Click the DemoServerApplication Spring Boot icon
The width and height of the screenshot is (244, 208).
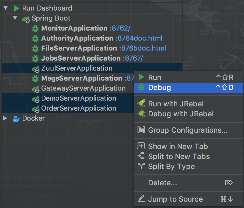pyautogui.click(x=36, y=99)
